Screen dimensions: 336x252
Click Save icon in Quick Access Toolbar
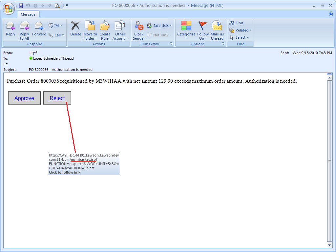(21, 6)
